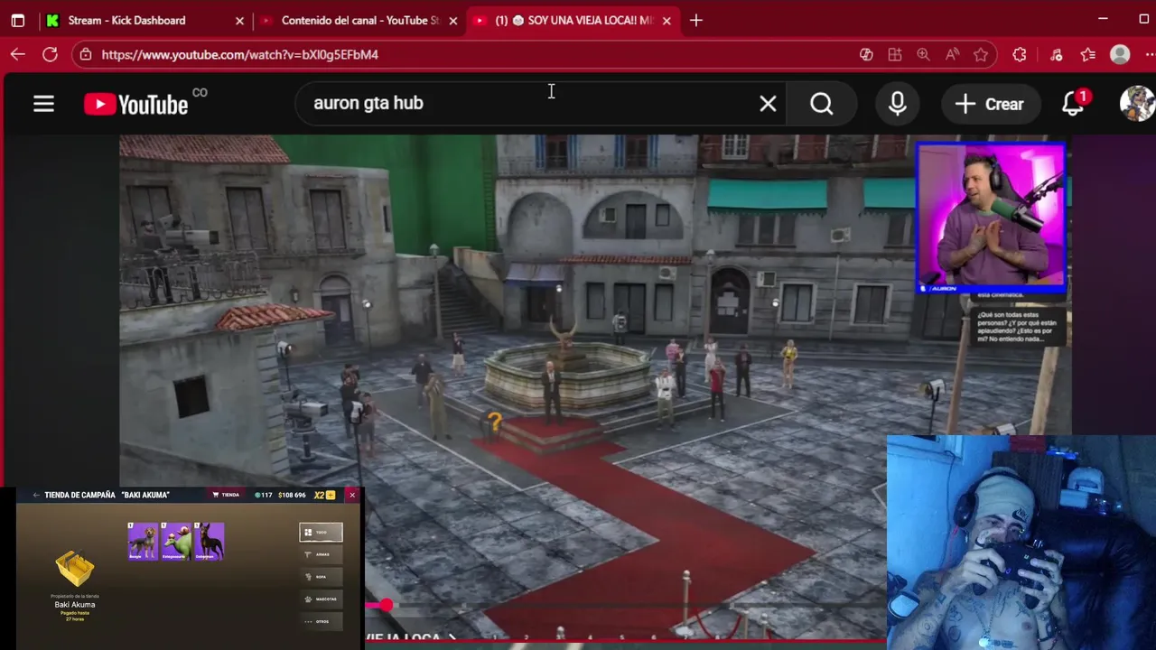The width and height of the screenshot is (1156, 650).
Task: Close the SOY UNA VIEJA LOCA tab
Action: (667, 20)
